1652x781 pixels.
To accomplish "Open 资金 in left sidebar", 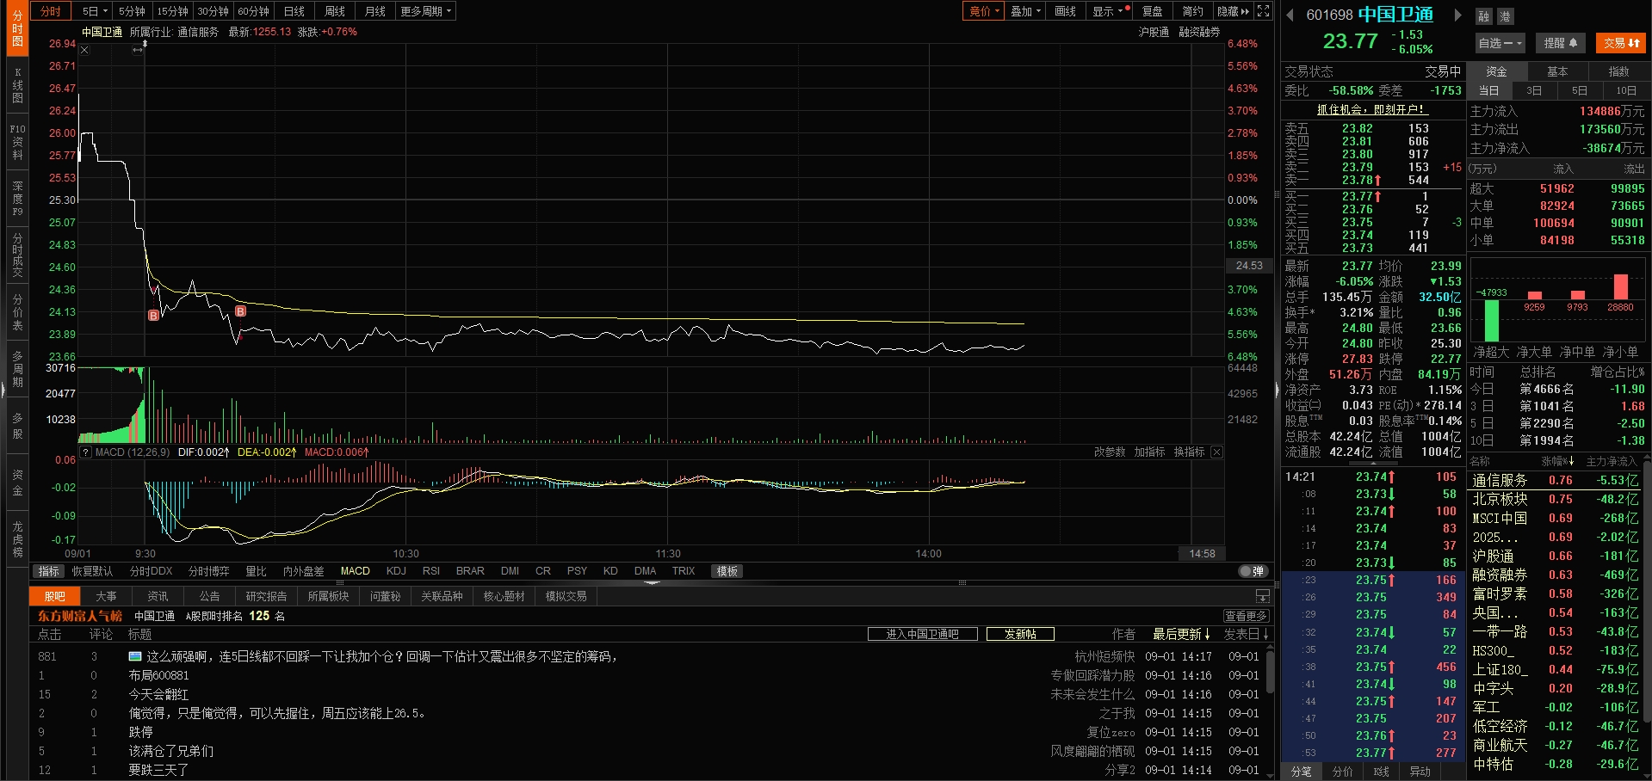I will pyautogui.click(x=17, y=483).
